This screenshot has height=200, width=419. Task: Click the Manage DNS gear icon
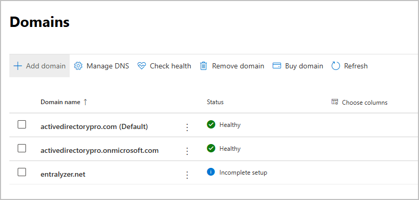(x=78, y=66)
